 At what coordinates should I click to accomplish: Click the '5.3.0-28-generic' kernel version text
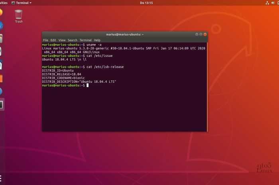(94, 48)
